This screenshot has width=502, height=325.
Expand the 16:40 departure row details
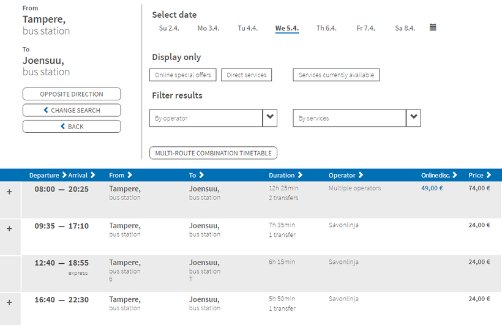[x=9, y=302]
